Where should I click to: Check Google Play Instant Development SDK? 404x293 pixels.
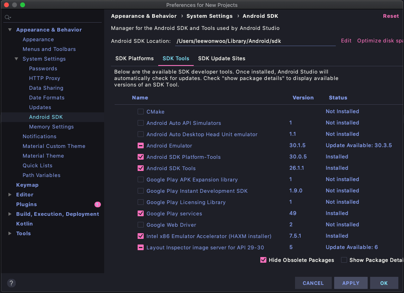point(140,191)
